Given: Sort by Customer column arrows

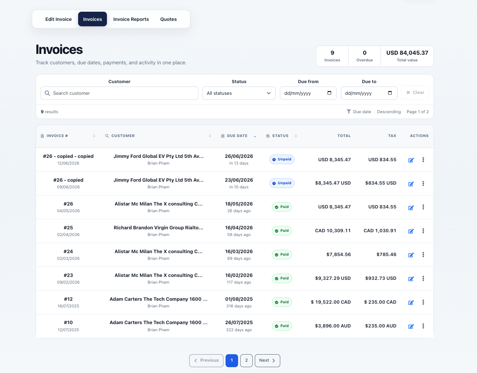Looking at the screenshot, I should (210, 136).
